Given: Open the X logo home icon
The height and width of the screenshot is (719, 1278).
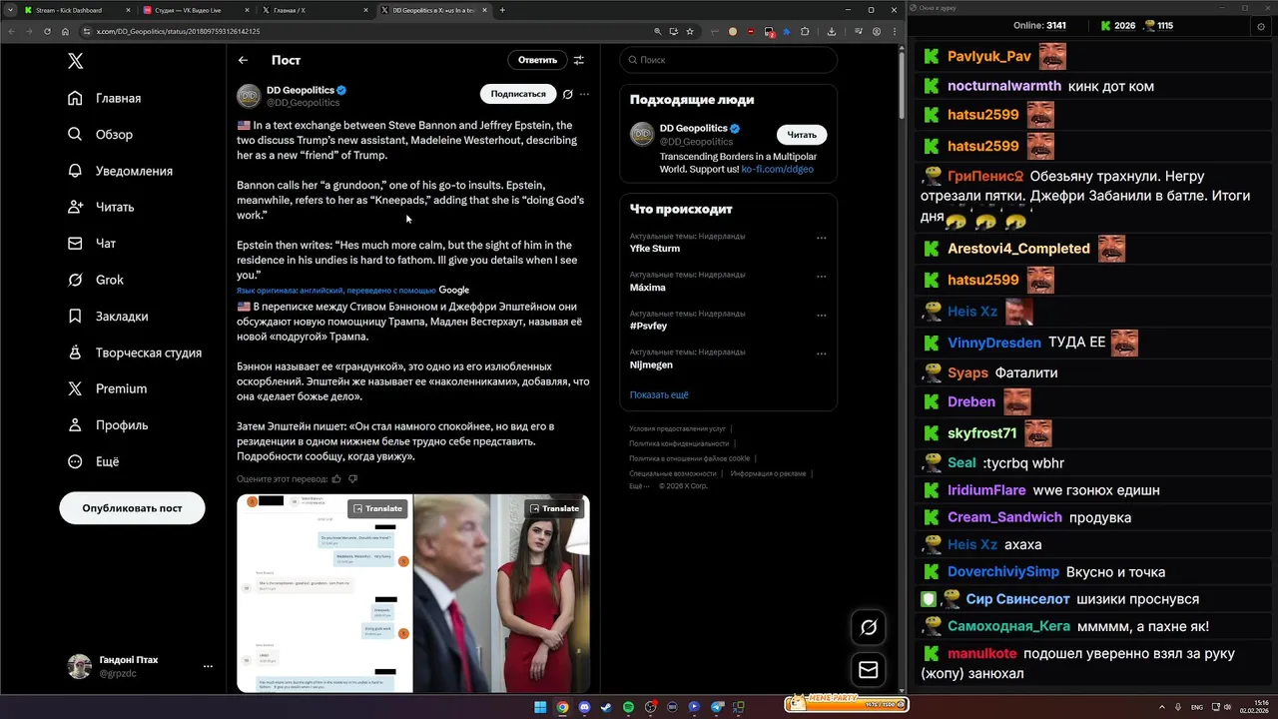Looking at the screenshot, I should coord(76,61).
